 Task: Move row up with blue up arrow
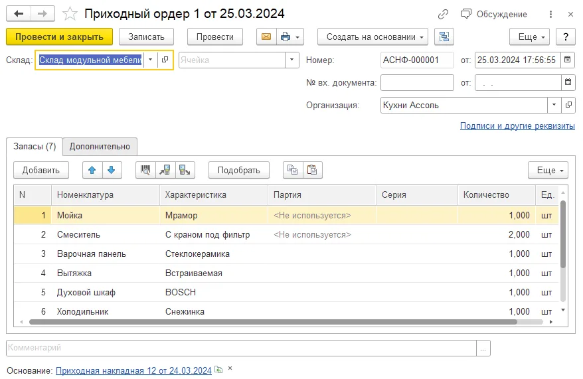[92, 170]
